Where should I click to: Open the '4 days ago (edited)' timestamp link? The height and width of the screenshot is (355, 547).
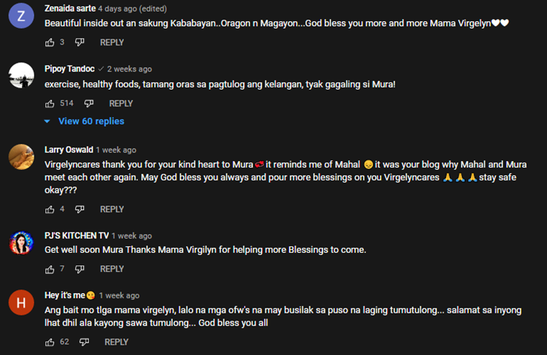coord(132,9)
